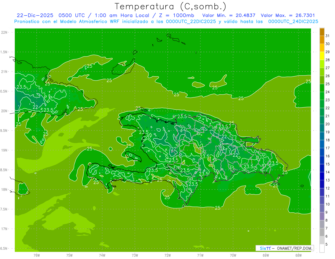Click the 22N latitude axis label
Viewport: 335px width, 259px height.
(4, 32)
